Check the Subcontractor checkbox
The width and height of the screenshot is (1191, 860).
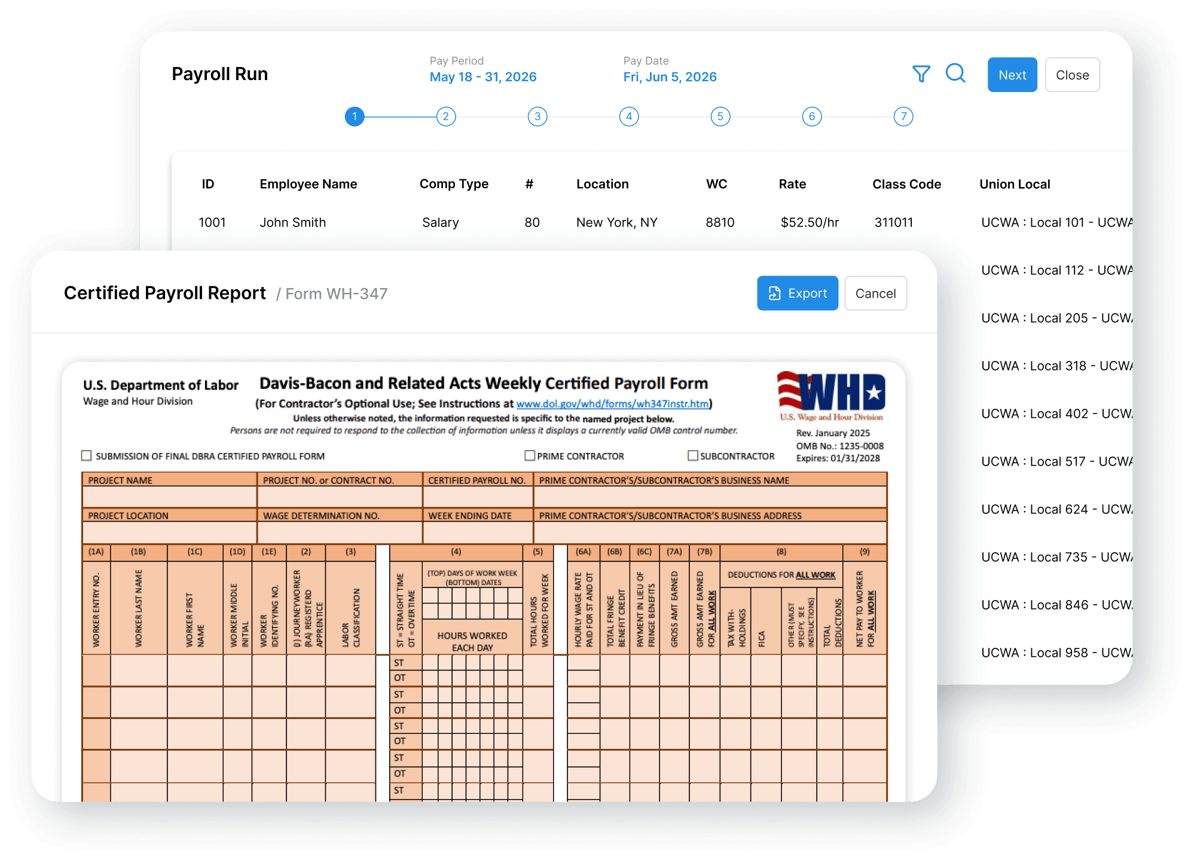point(692,455)
